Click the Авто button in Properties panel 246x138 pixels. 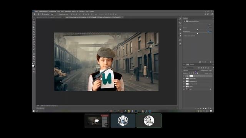[x=209, y=25]
